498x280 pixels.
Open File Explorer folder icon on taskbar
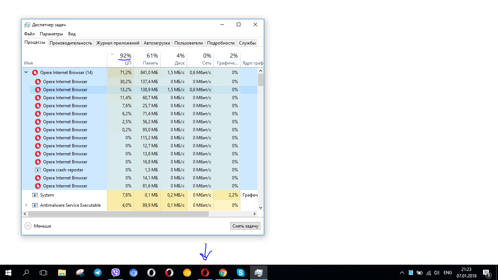pyautogui.click(x=62, y=272)
